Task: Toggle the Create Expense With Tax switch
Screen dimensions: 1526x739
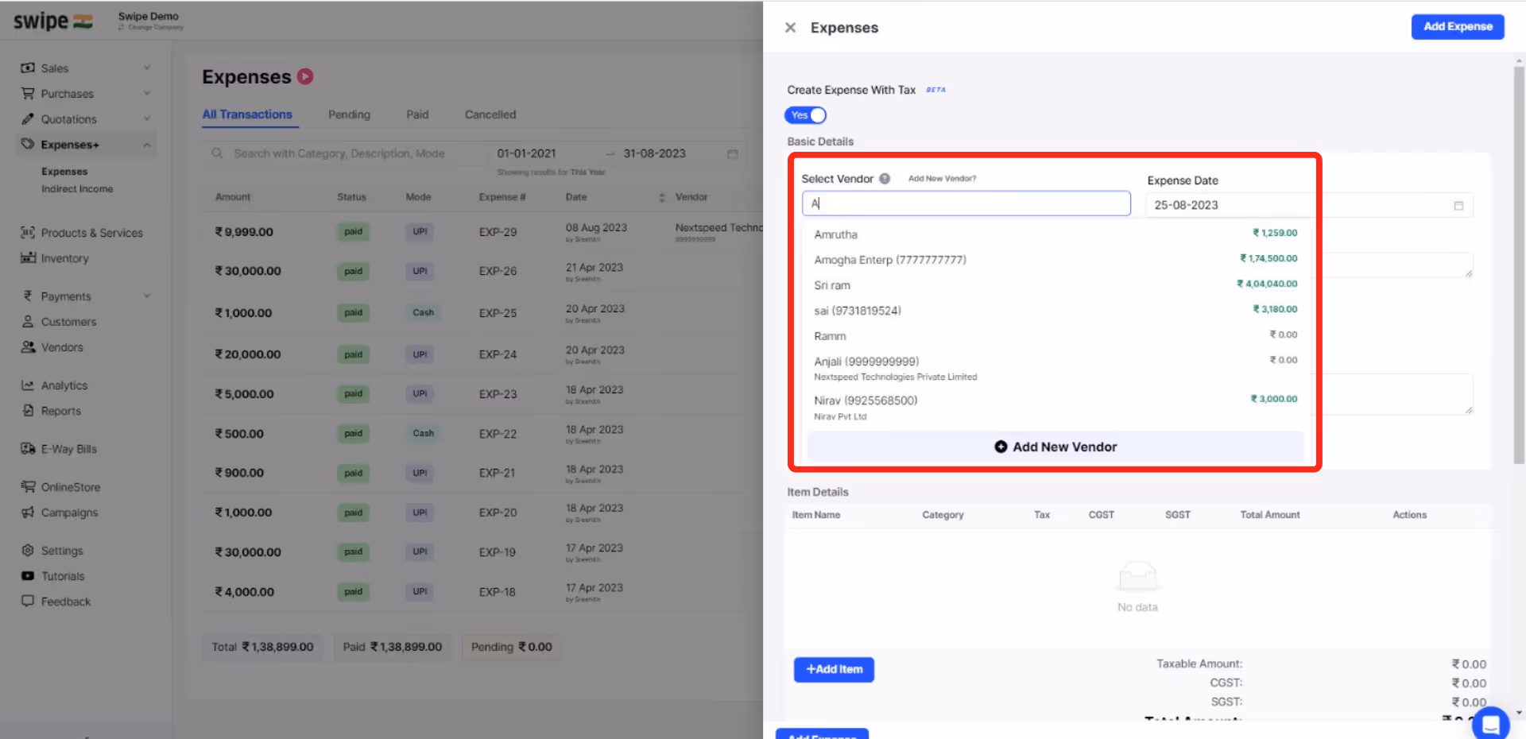Action: pyautogui.click(x=806, y=115)
